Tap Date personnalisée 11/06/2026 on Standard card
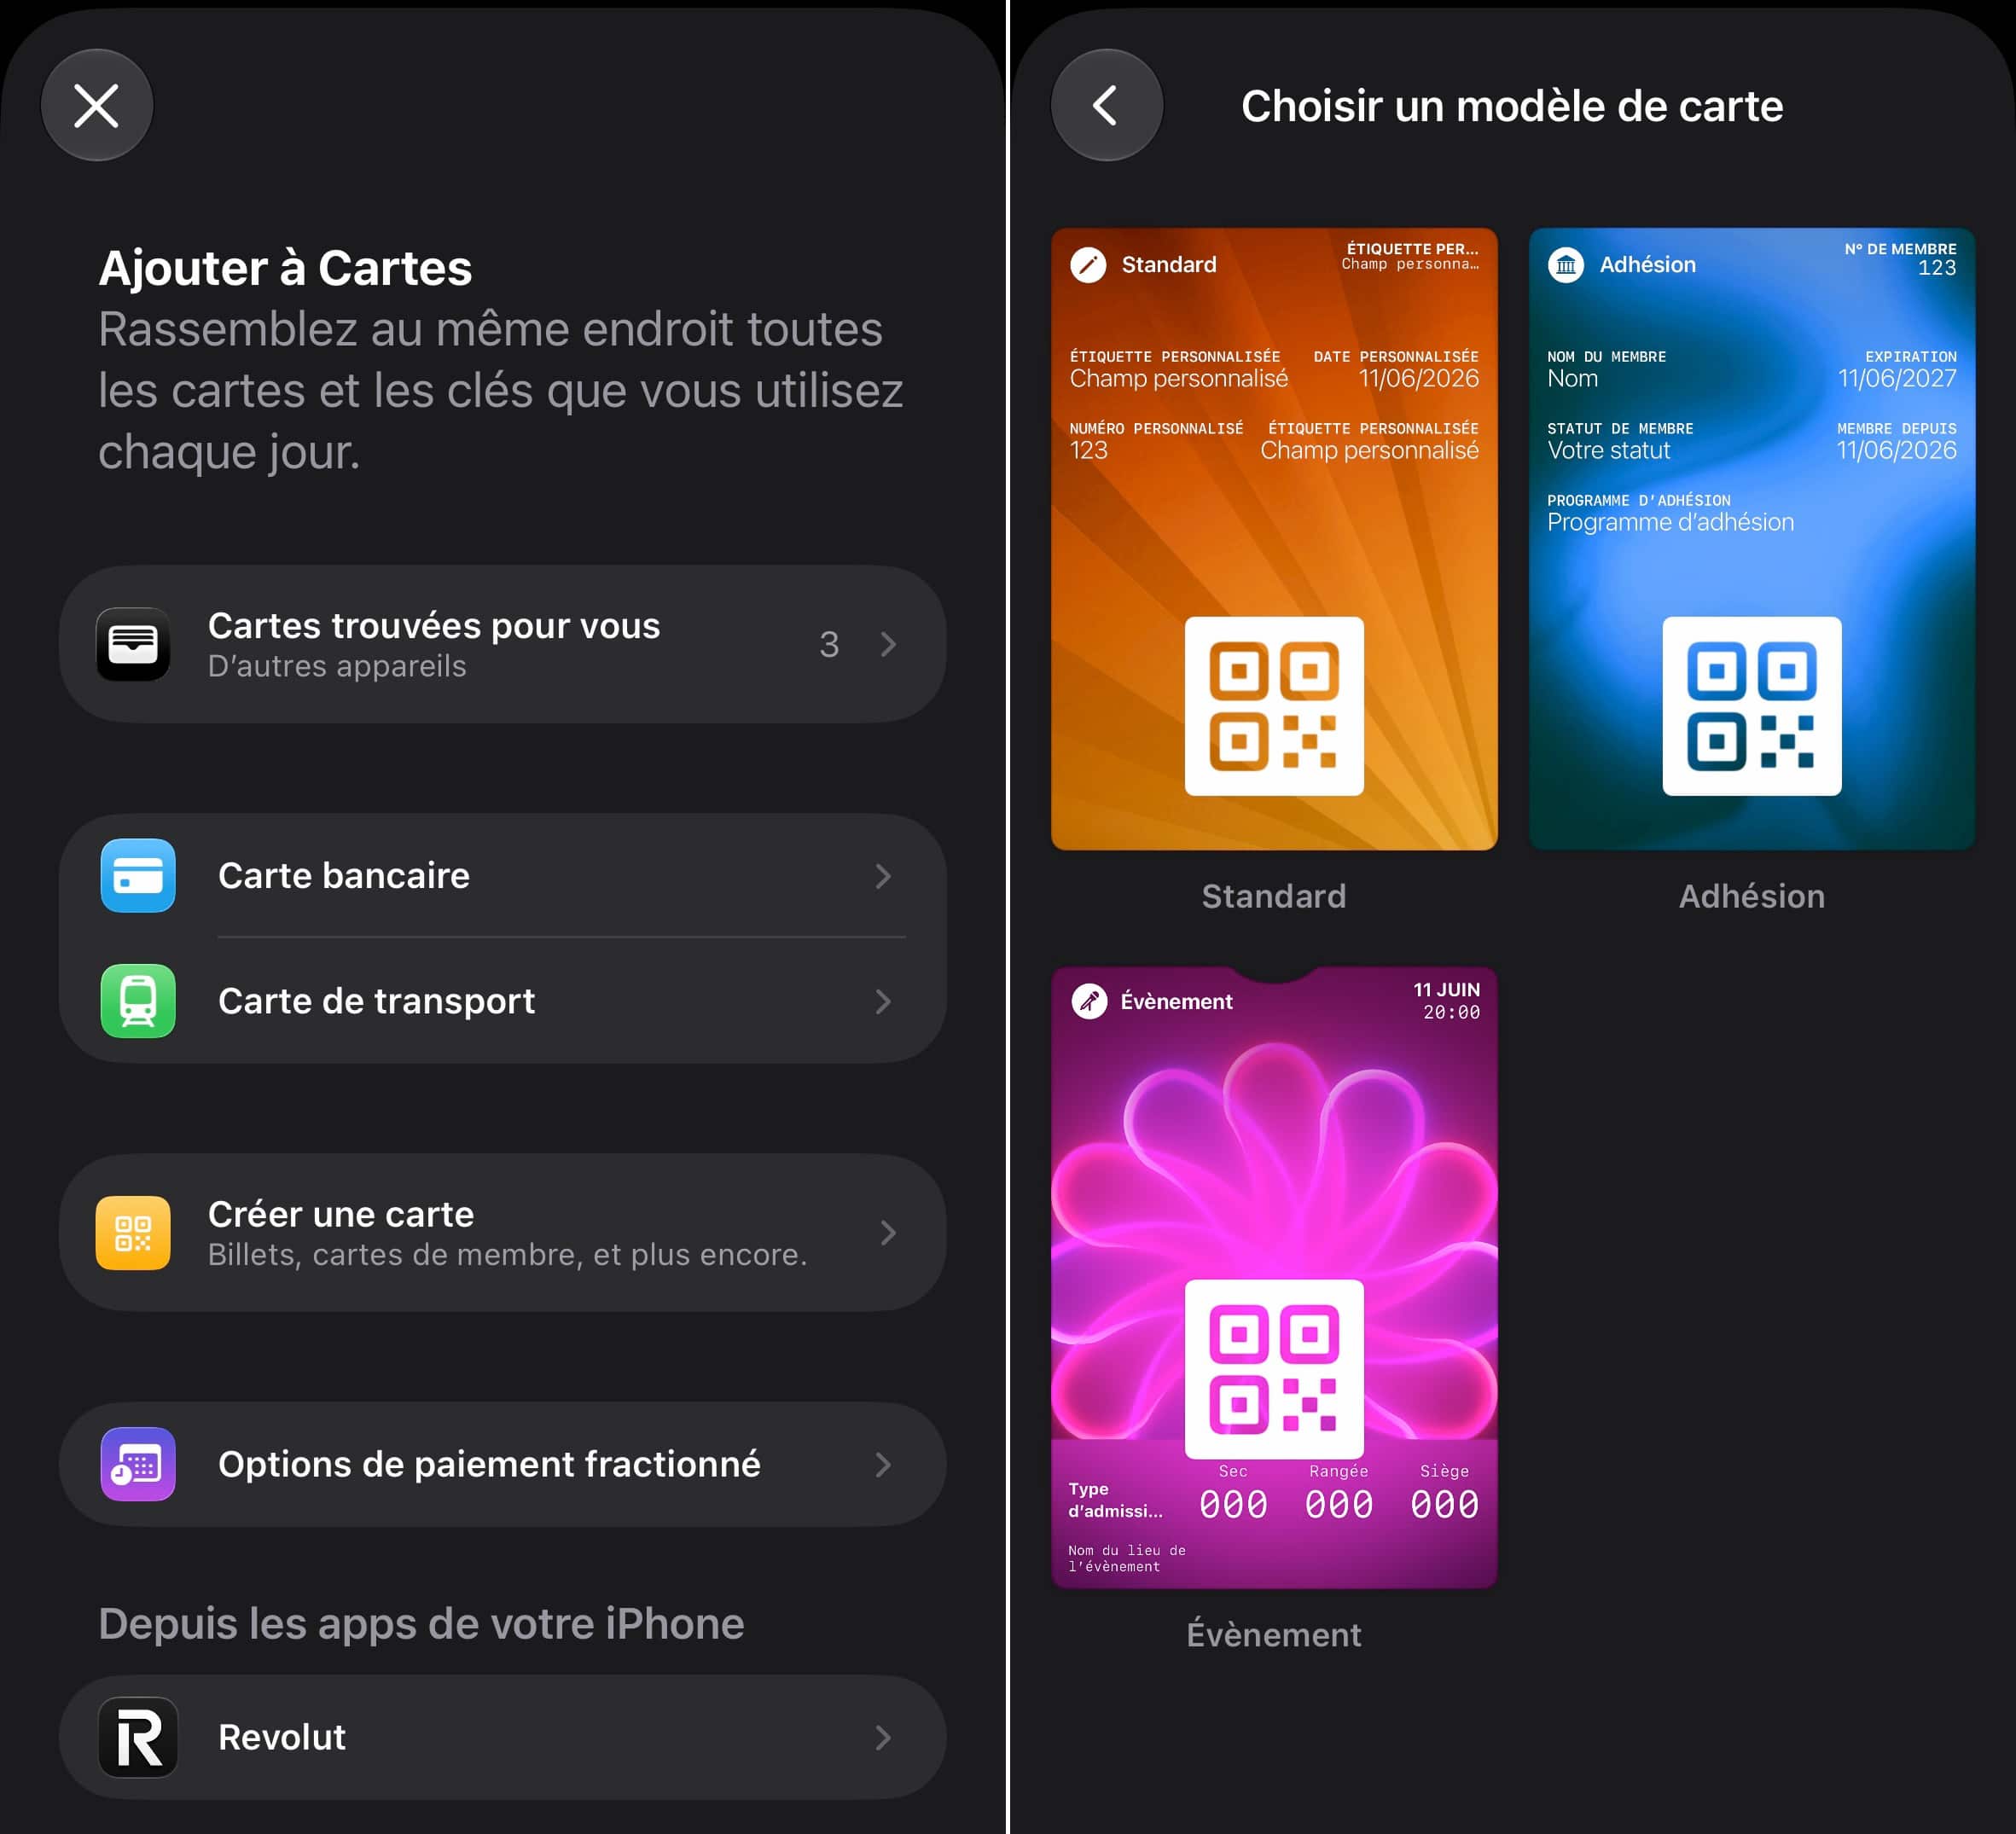 point(1396,370)
